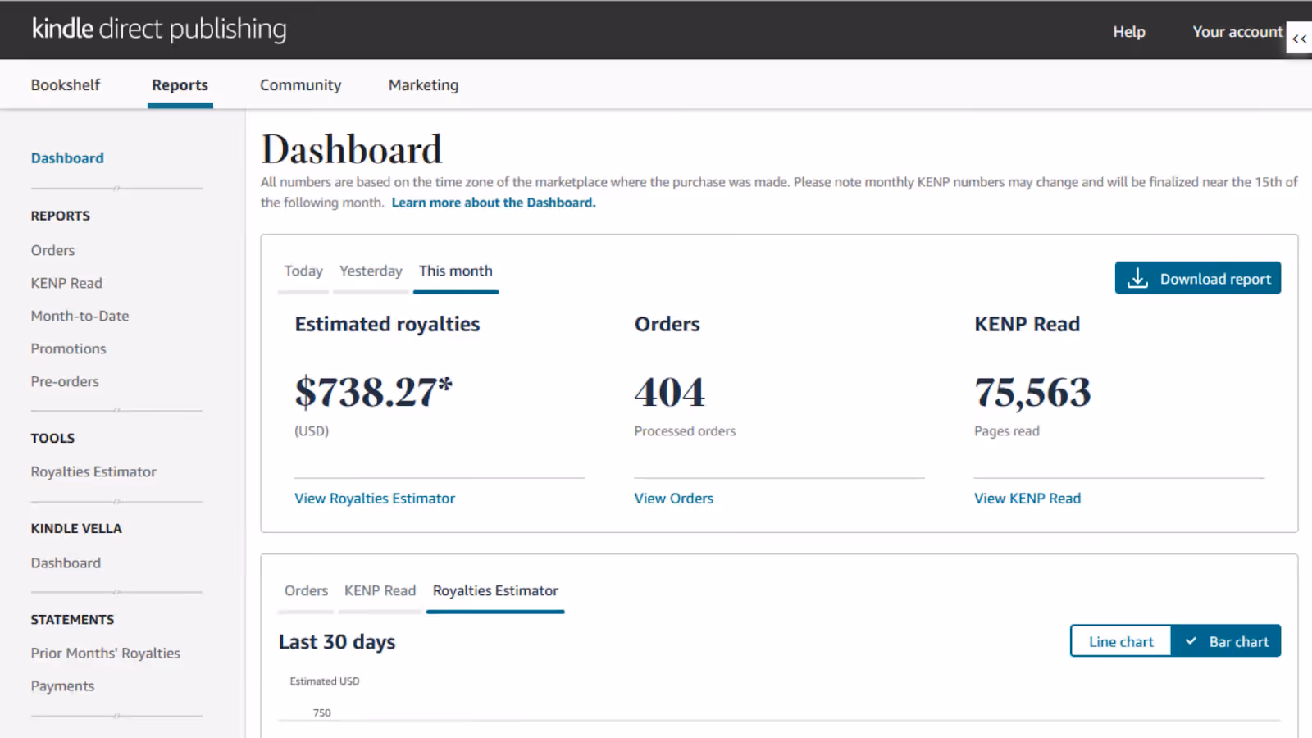This screenshot has height=738, width=1312.
Task: Go to the Bookshelf tab
Action: [66, 85]
